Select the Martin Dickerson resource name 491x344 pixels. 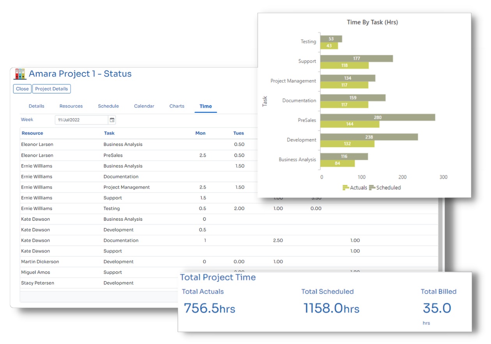(40, 262)
